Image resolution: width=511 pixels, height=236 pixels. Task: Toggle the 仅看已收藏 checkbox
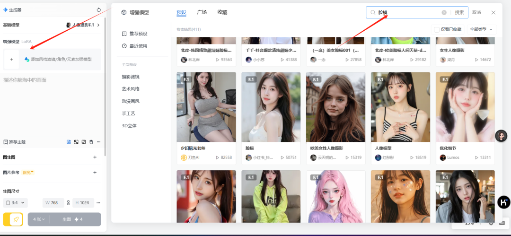click(437, 29)
